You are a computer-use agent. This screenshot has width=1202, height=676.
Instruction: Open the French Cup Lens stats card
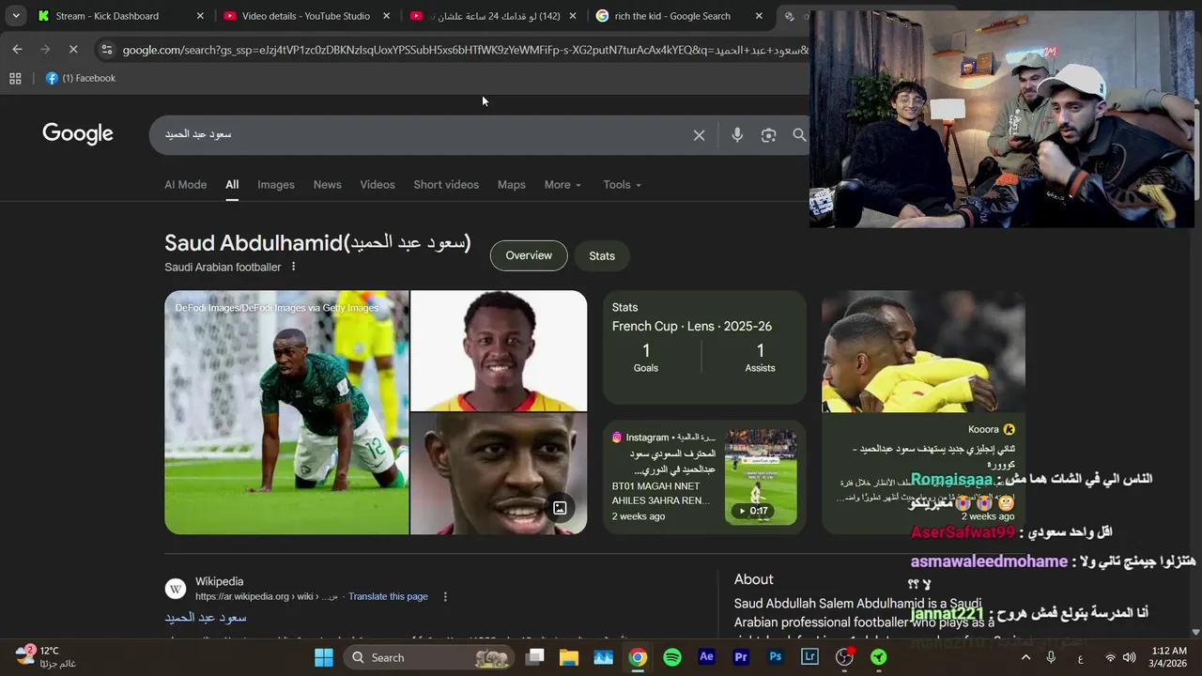tap(704, 347)
